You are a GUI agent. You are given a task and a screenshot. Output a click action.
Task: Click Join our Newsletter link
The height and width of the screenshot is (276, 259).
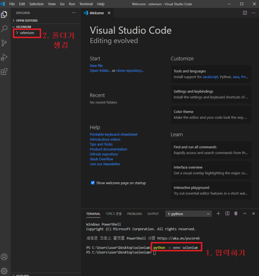105,164
